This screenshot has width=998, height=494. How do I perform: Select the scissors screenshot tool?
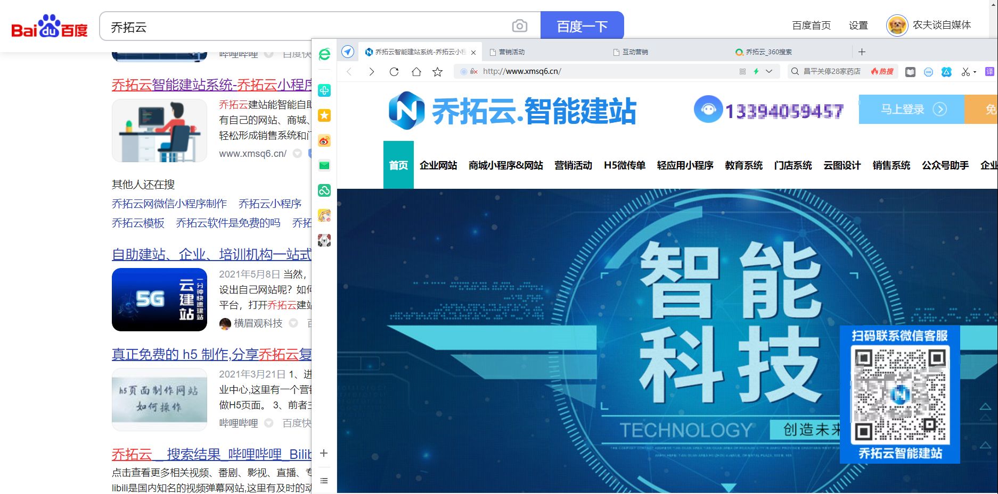pyautogui.click(x=963, y=71)
